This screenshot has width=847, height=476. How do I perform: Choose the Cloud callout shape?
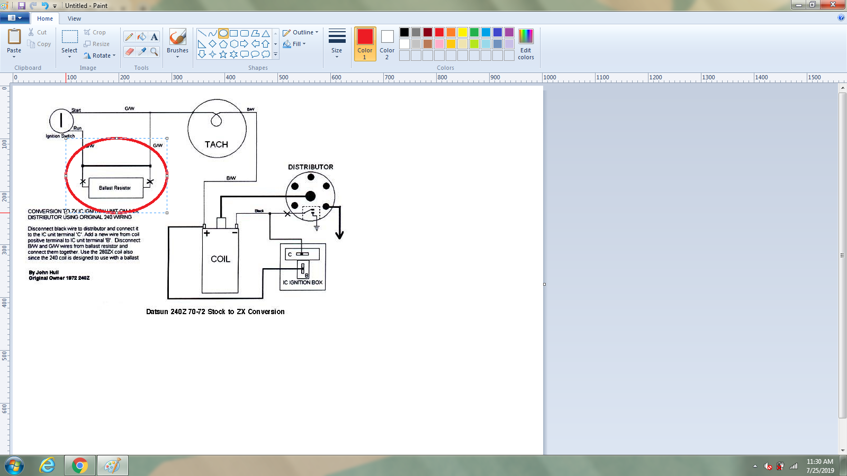(x=266, y=54)
